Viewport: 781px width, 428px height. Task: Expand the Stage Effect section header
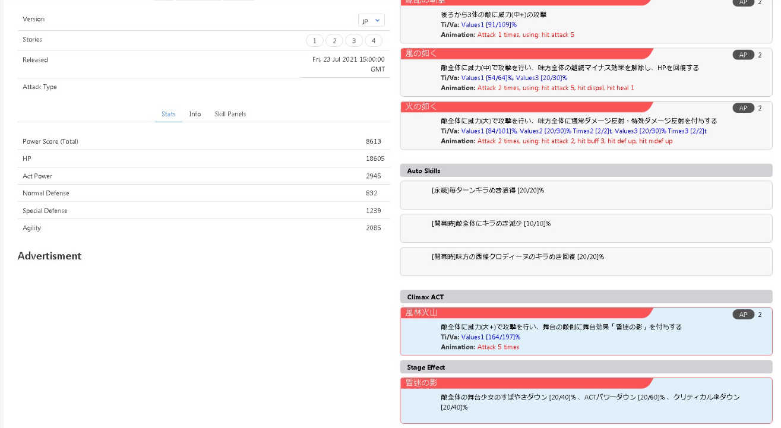coord(586,367)
